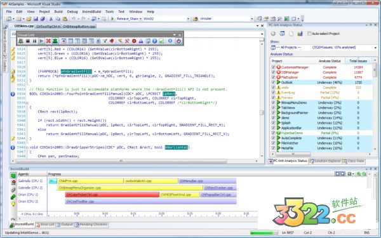Click the play arrow in Visual Lint toolbar
381x238 pixels.
41,41
